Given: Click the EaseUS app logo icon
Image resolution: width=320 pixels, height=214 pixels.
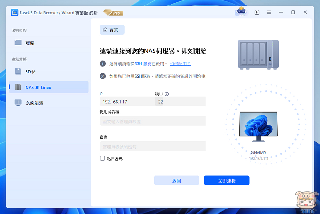Looking at the screenshot, I should coord(15,12).
